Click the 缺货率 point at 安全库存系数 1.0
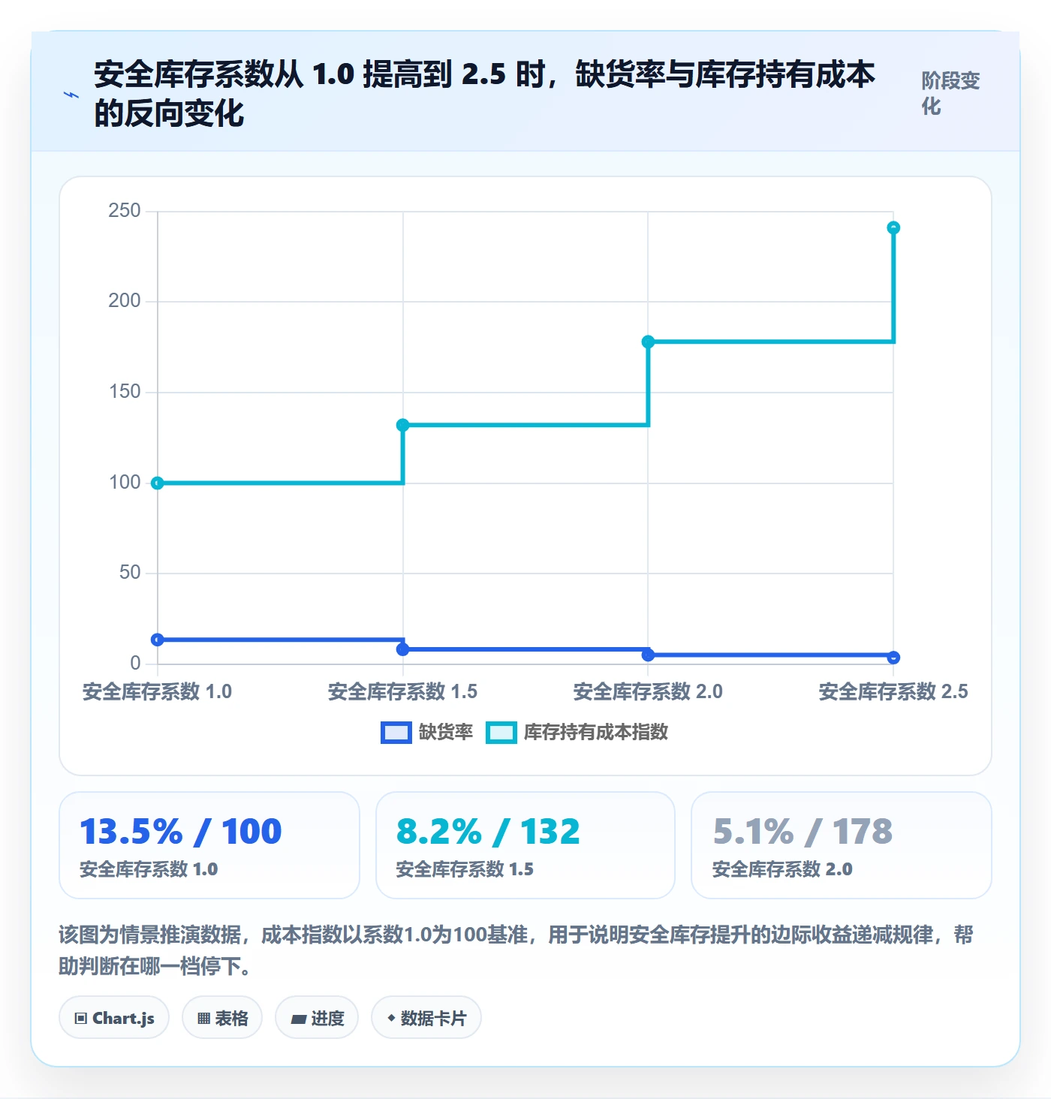The image size is (1051, 1099). [158, 640]
